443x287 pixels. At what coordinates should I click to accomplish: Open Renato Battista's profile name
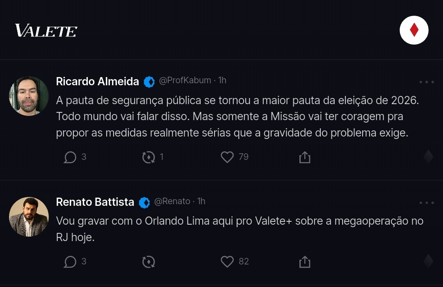[x=95, y=202]
